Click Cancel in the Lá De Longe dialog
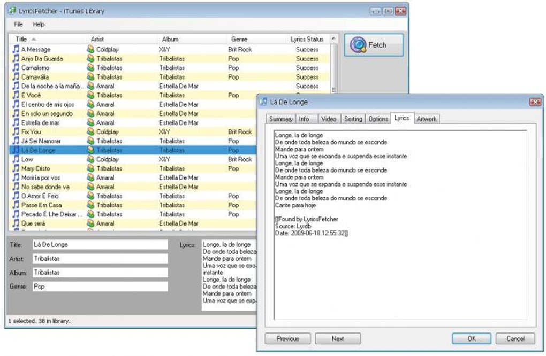Screen dimensions: 546x356 [x=515, y=338]
